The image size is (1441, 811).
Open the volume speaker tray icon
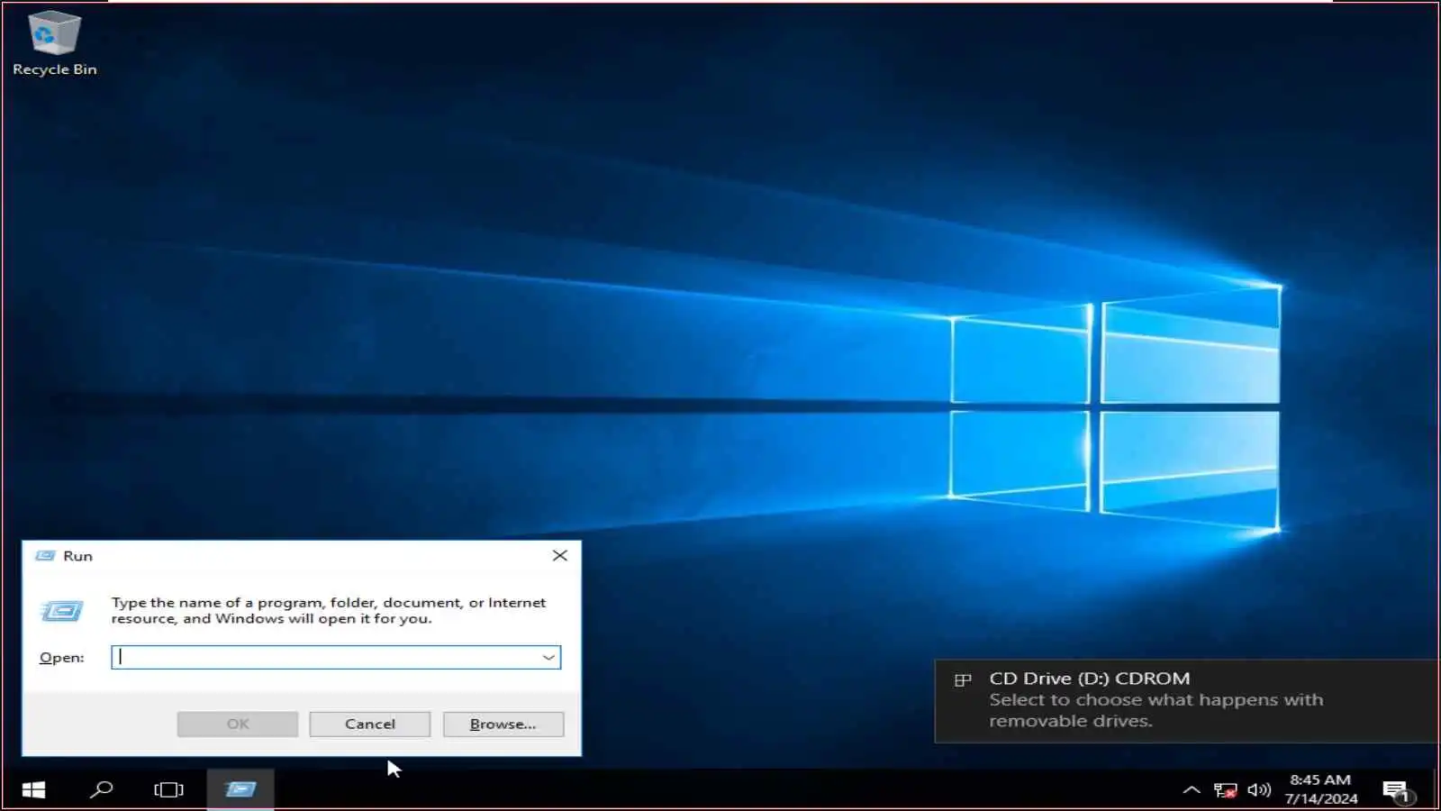point(1259,790)
